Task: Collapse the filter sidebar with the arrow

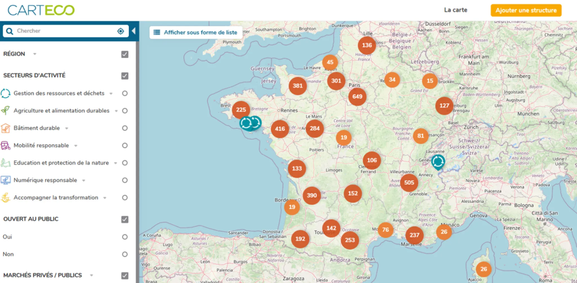Action: tap(134, 31)
